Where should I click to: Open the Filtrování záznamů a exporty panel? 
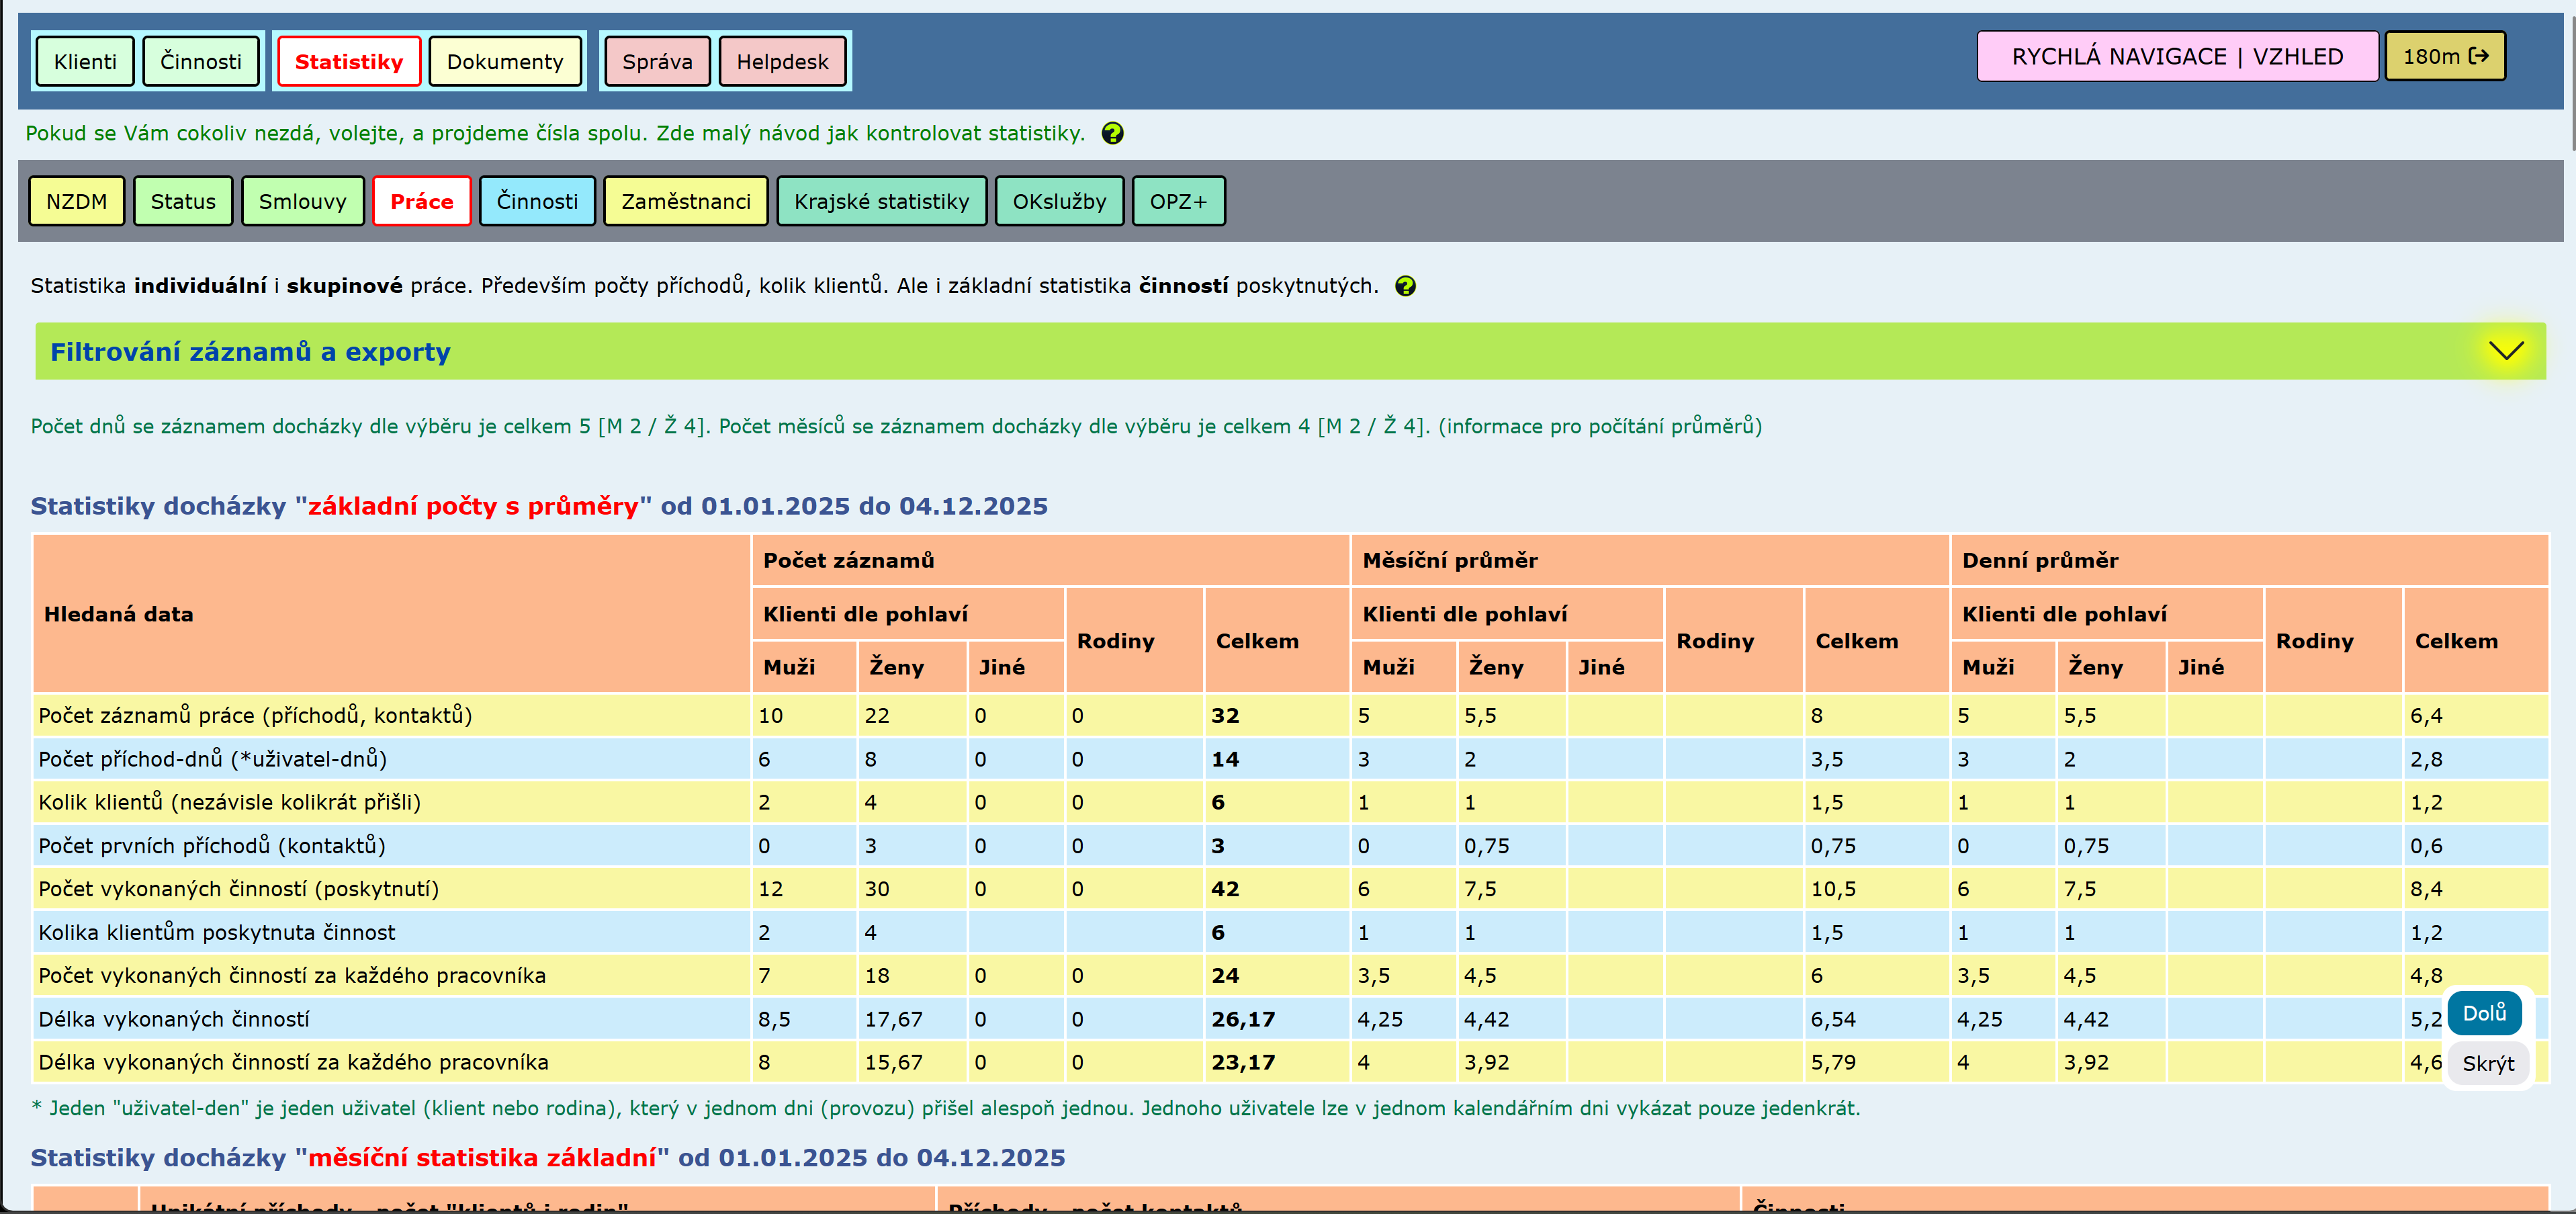coord(250,352)
